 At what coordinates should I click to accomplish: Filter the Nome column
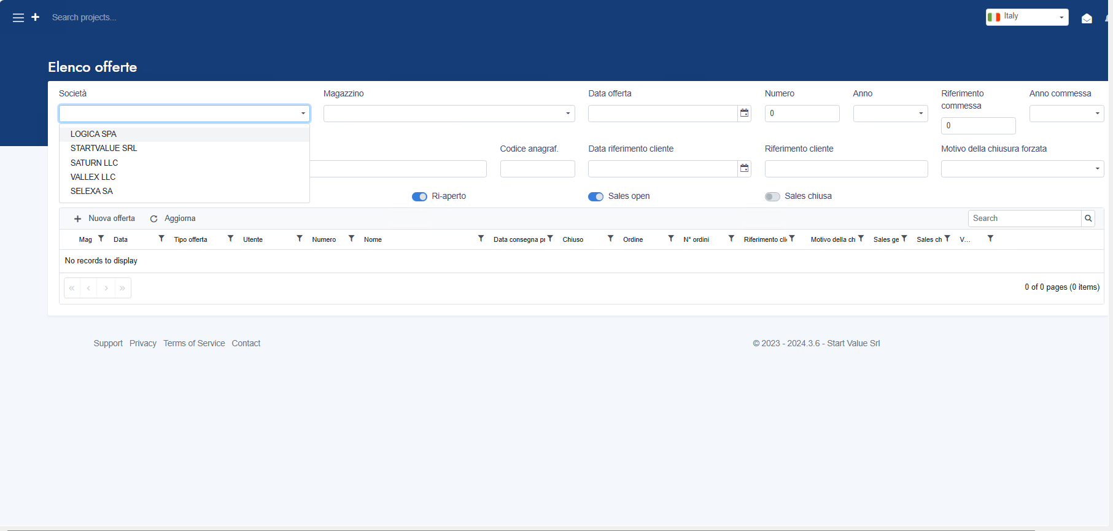point(481,239)
